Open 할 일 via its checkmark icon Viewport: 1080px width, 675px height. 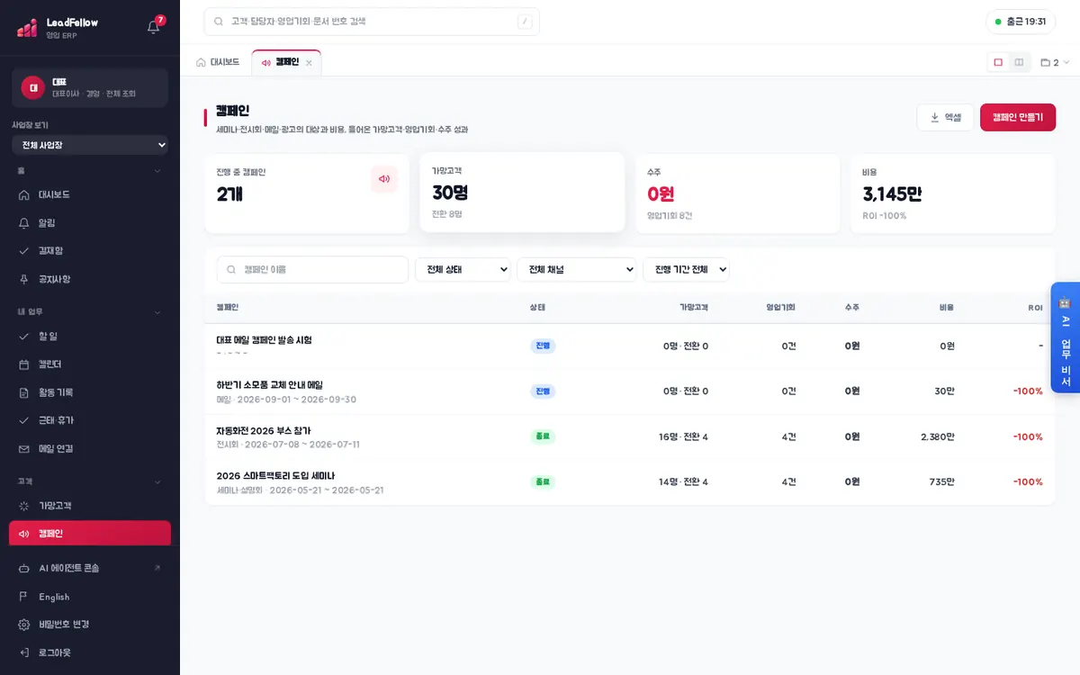(24, 337)
